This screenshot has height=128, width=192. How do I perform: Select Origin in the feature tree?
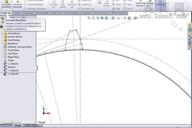pyautogui.click(x=11, y=60)
